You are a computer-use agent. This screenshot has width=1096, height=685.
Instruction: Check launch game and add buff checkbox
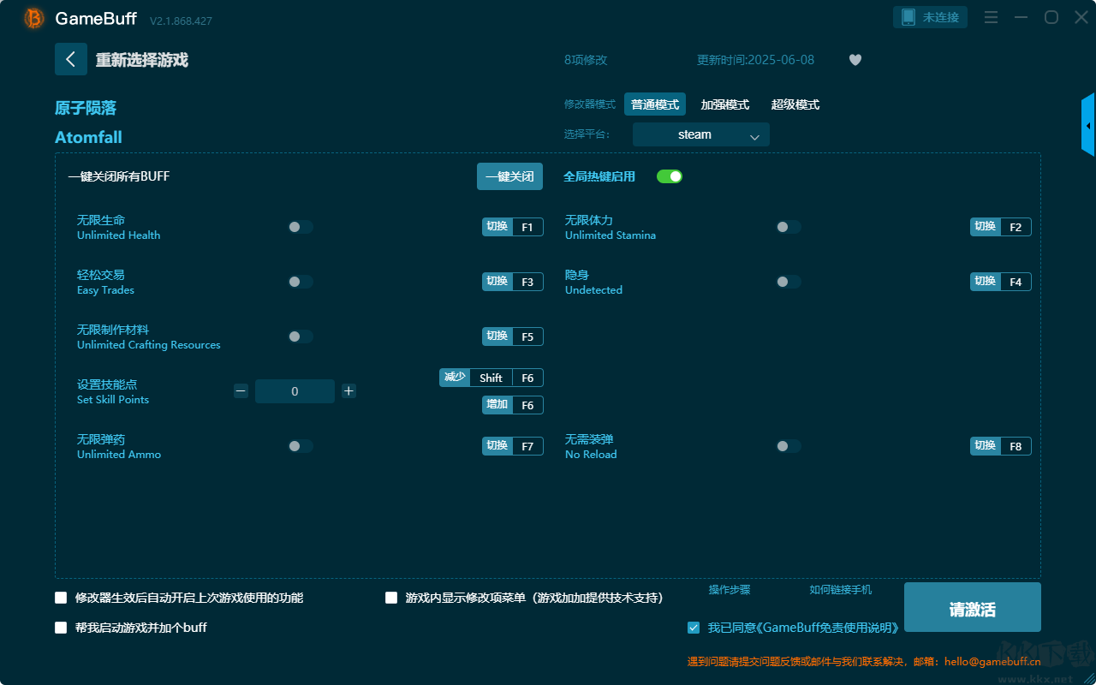(x=61, y=628)
